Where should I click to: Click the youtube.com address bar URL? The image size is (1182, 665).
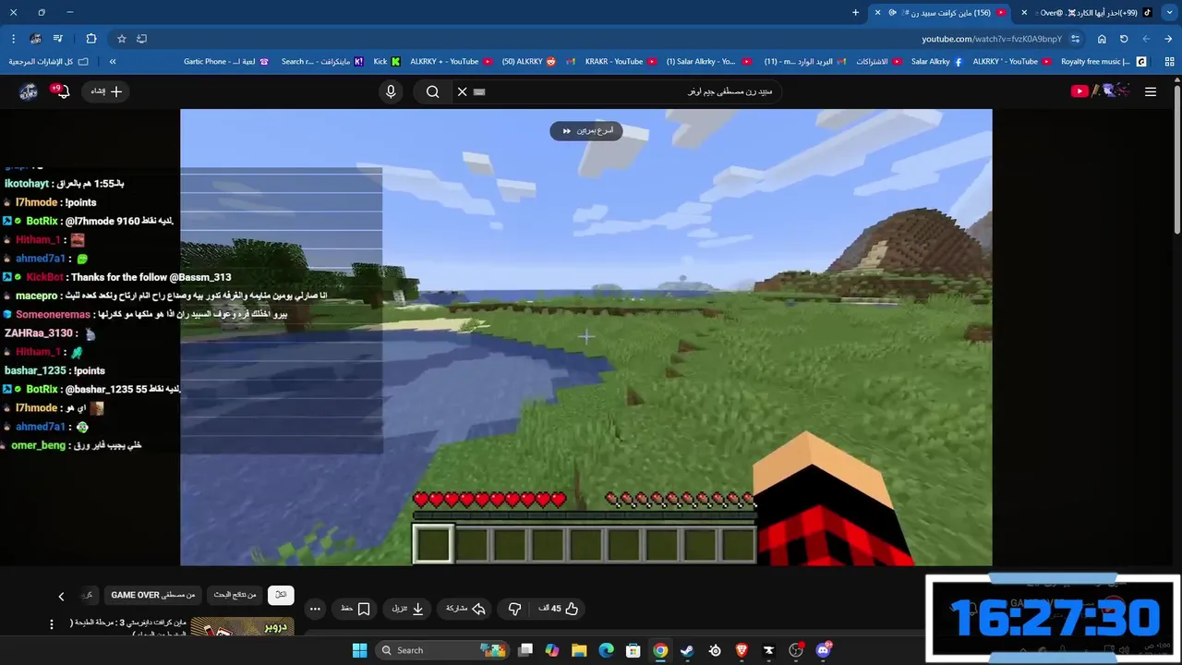(x=992, y=39)
